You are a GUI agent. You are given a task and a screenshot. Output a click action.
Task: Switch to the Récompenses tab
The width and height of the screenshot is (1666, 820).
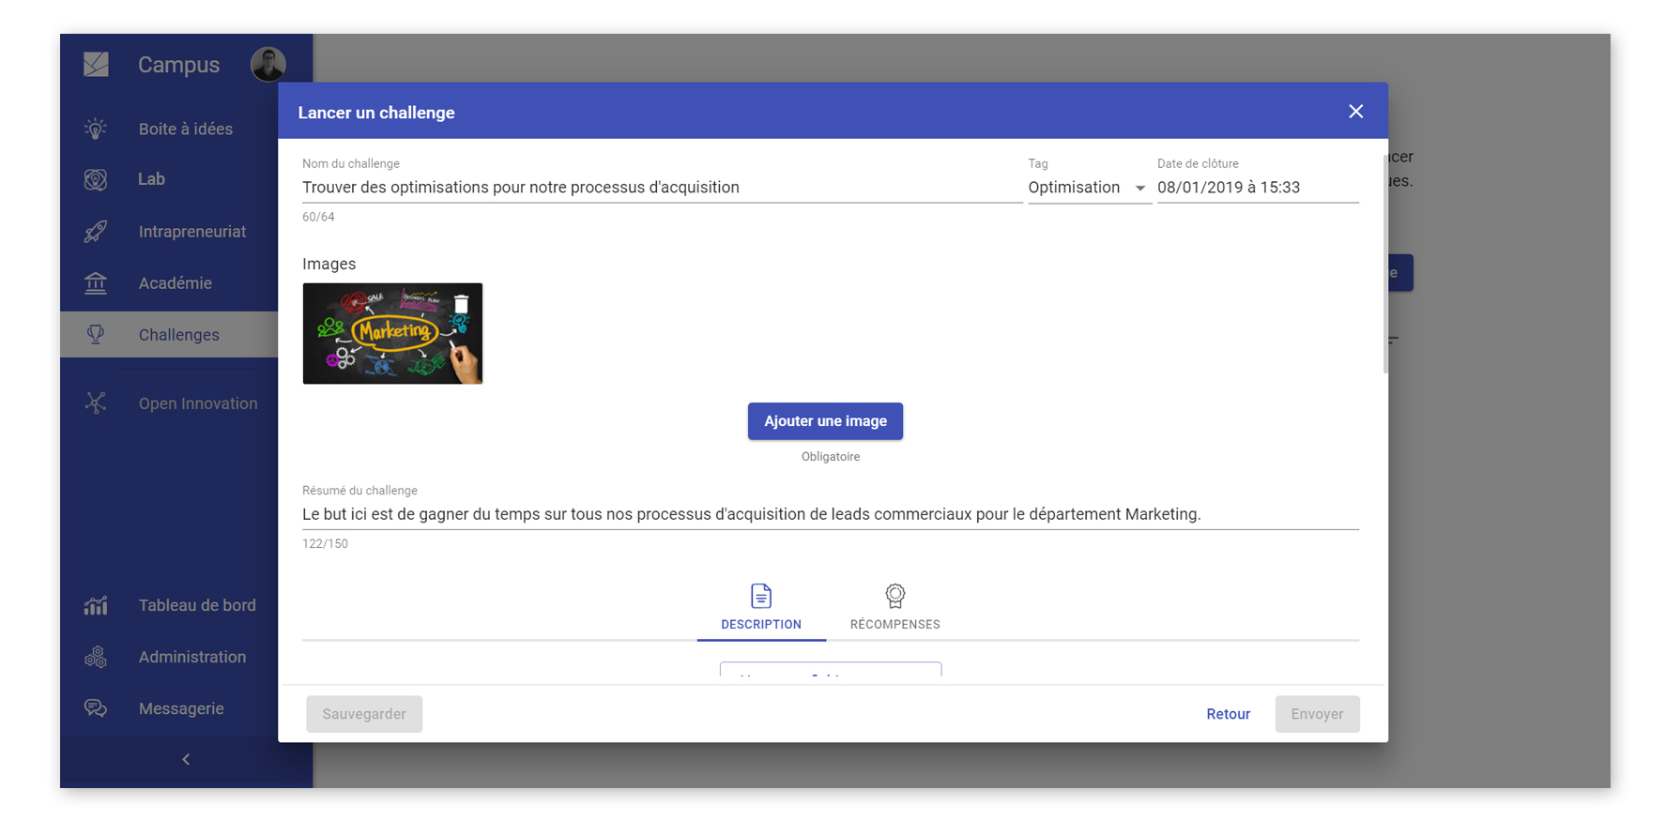pyautogui.click(x=894, y=607)
